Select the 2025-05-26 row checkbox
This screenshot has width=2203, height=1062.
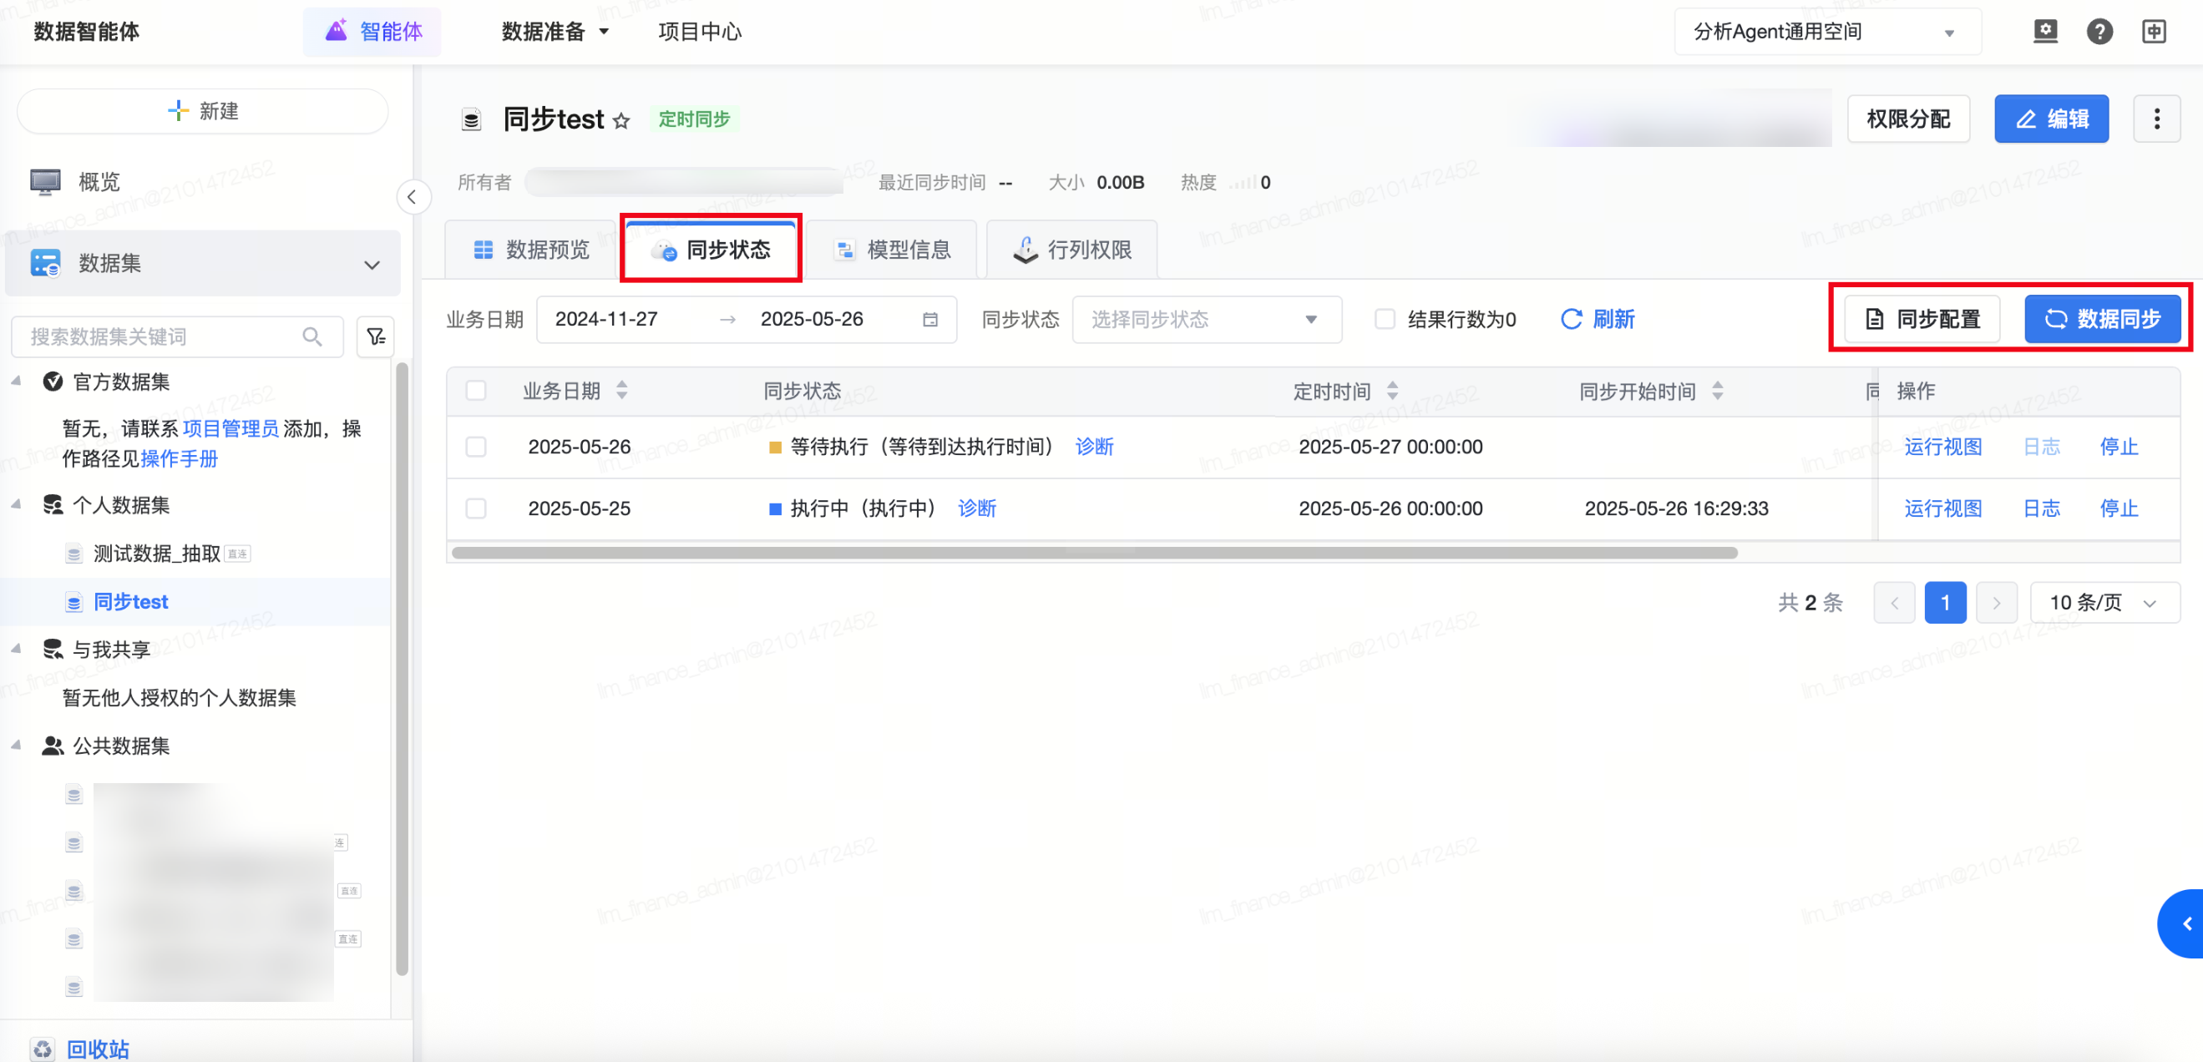(476, 447)
